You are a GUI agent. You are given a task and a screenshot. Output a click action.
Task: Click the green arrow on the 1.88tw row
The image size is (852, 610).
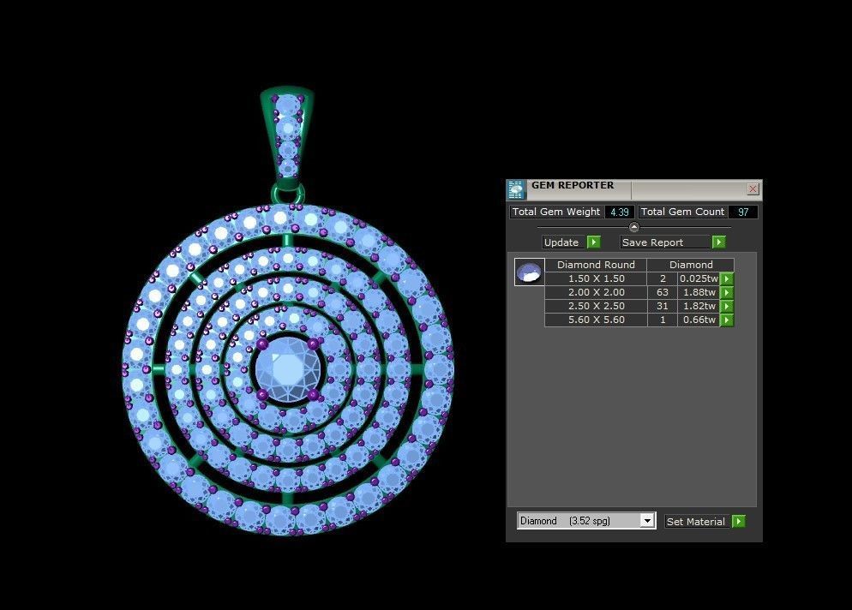pos(727,292)
